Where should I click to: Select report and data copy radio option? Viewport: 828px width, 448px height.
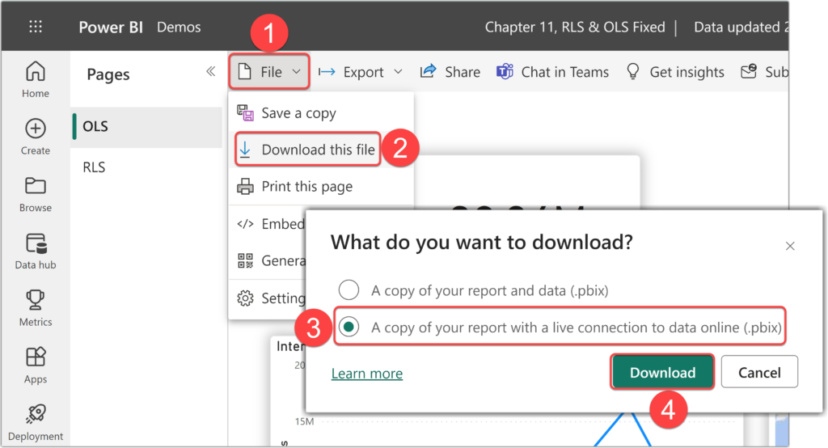click(x=349, y=290)
